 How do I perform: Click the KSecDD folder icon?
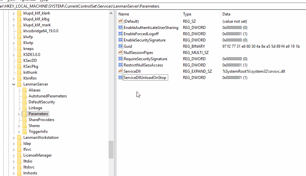[19, 61]
